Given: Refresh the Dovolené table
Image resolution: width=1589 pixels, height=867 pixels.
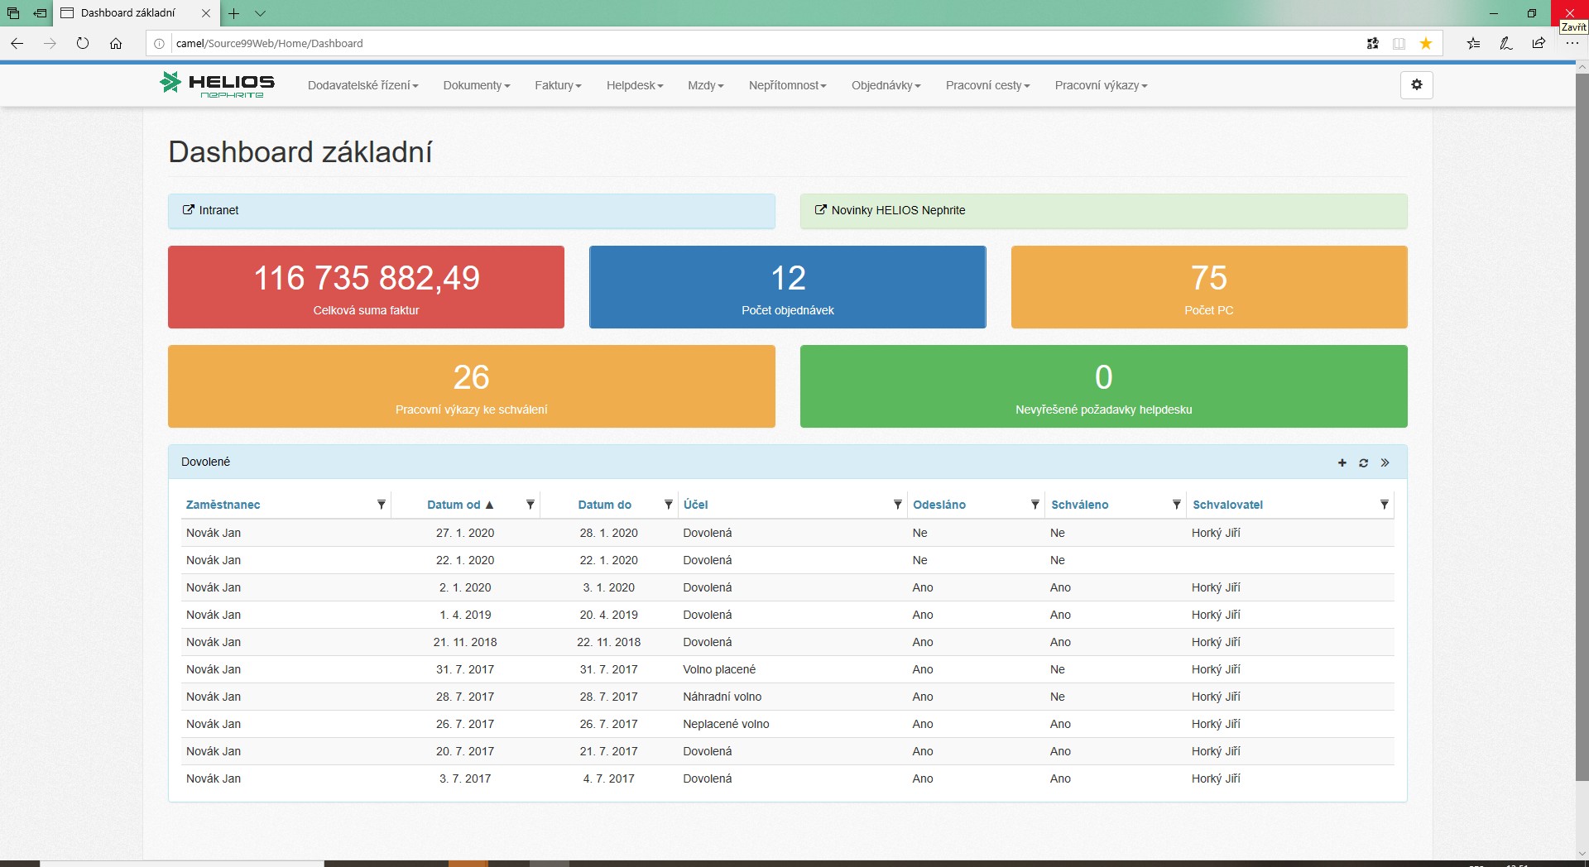Looking at the screenshot, I should click(1363, 463).
